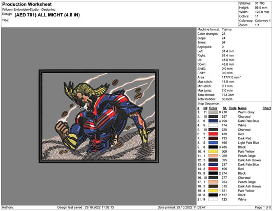The image size is (273, 211).
Task: Click the Dark Ash Brown swatch in row 12
Action: 213,160
